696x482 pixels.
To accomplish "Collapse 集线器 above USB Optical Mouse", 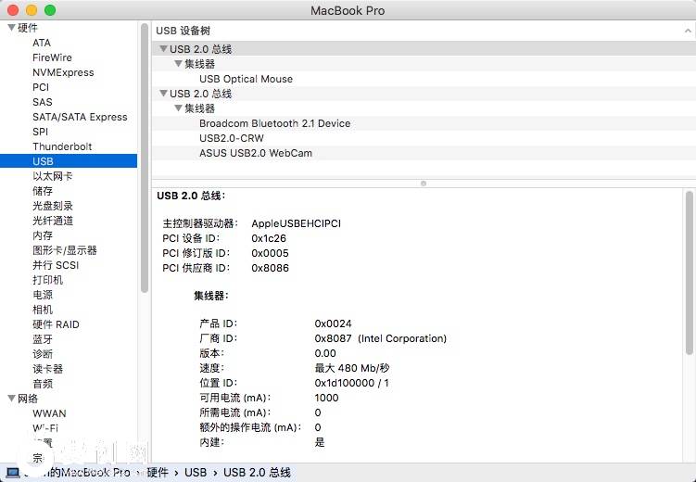I will coord(178,64).
